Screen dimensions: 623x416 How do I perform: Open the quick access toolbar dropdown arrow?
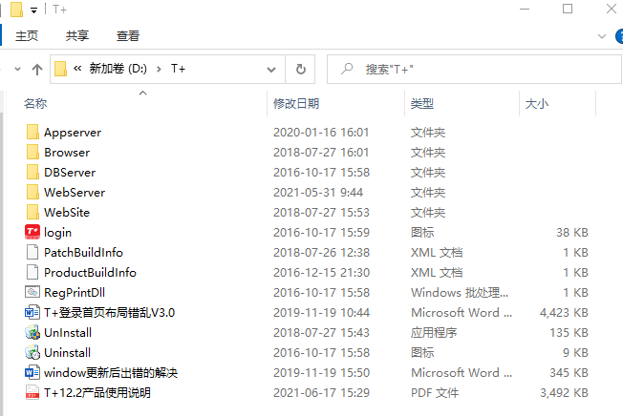coord(34,10)
